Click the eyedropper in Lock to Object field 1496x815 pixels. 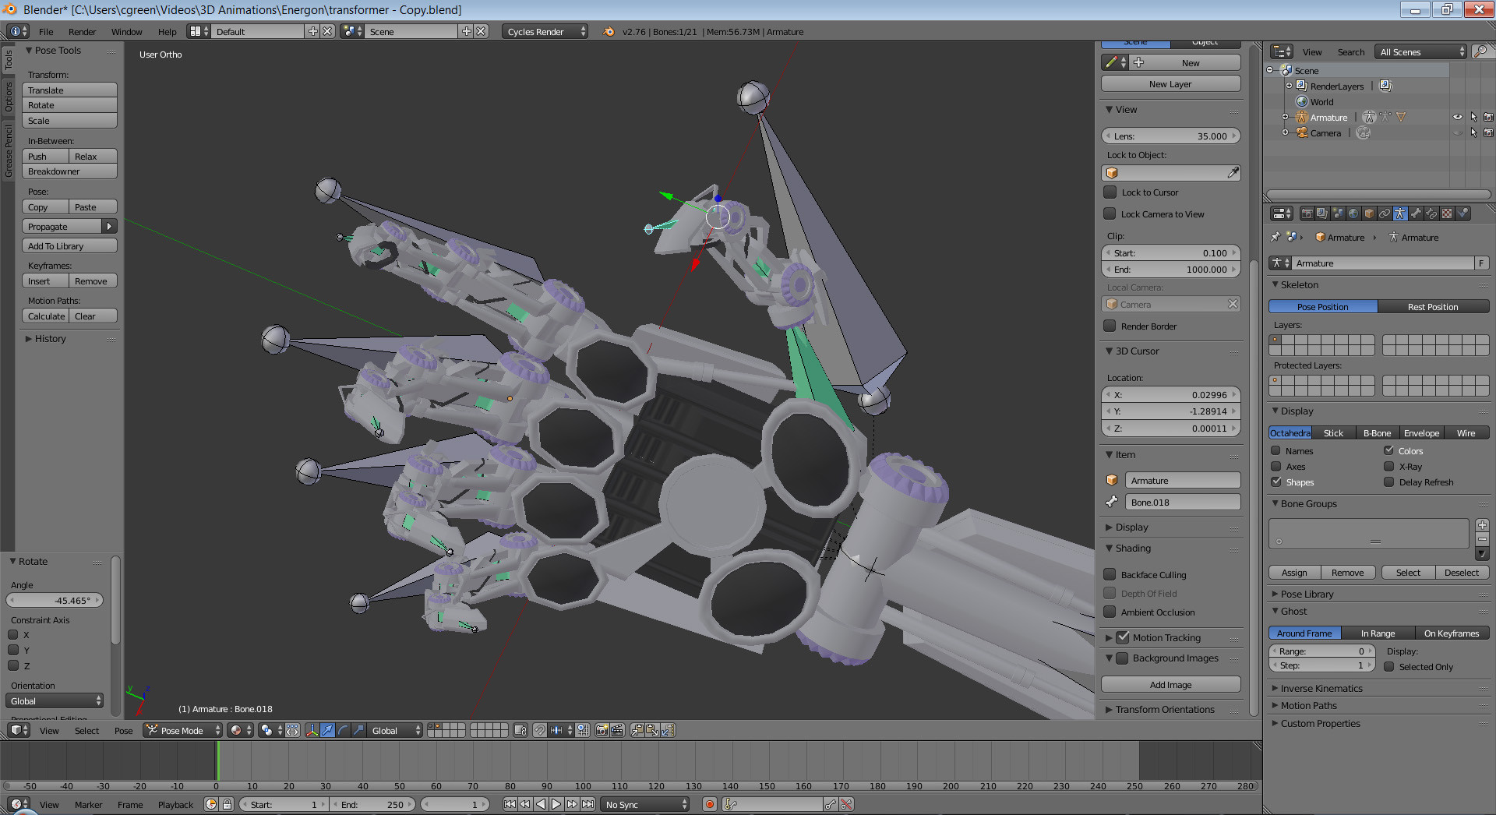tap(1233, 173)
